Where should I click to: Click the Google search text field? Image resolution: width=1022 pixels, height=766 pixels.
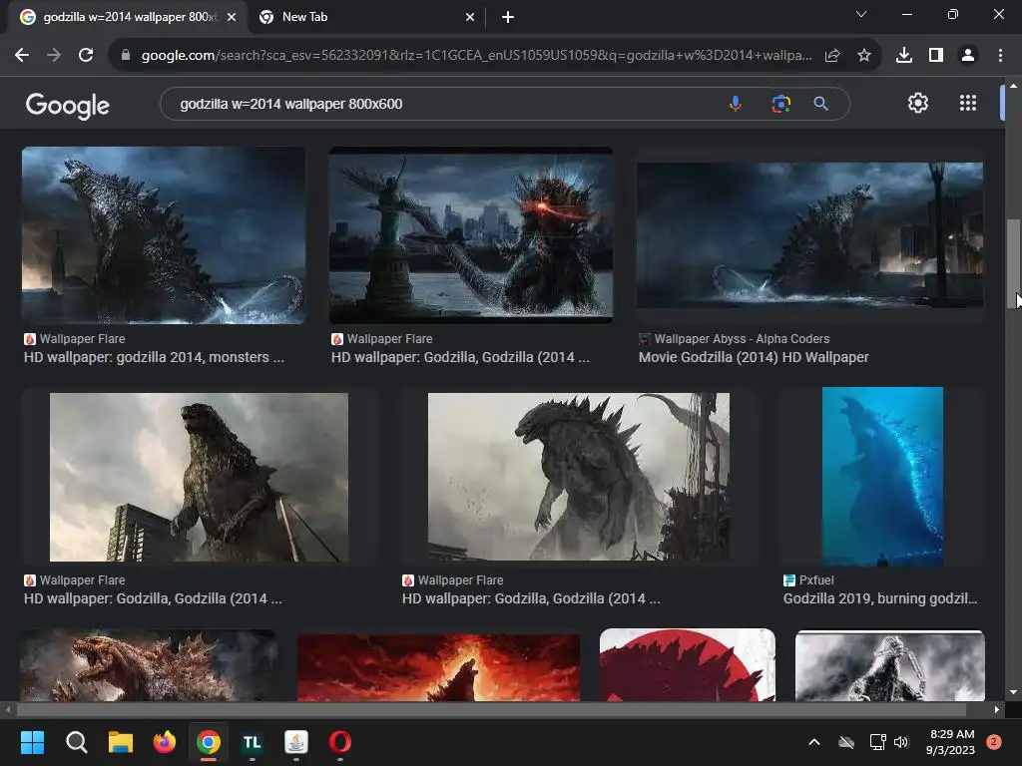pos(443,104)
